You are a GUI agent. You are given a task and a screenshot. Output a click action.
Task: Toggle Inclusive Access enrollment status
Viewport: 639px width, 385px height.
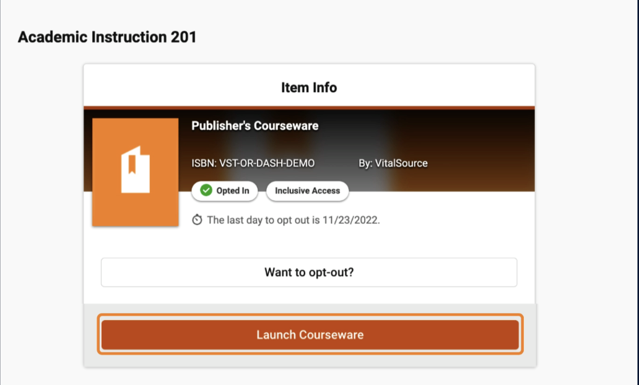pyautogui.click(x=307, y=191)
